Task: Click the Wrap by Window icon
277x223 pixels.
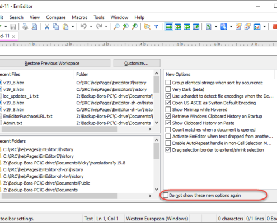Action: [187, 27]
